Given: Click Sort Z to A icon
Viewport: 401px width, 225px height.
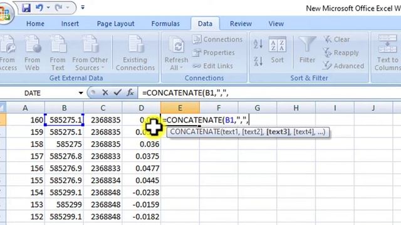Looking at the screenshot, I should pos(258,61).
